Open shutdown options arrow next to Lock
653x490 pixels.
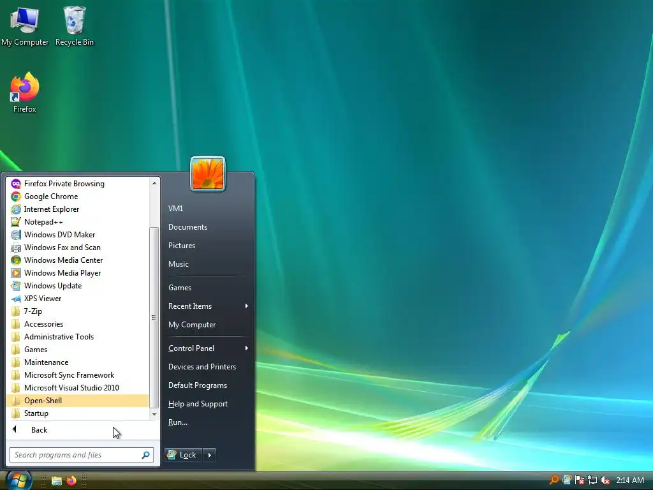click(x=209, y=455)
